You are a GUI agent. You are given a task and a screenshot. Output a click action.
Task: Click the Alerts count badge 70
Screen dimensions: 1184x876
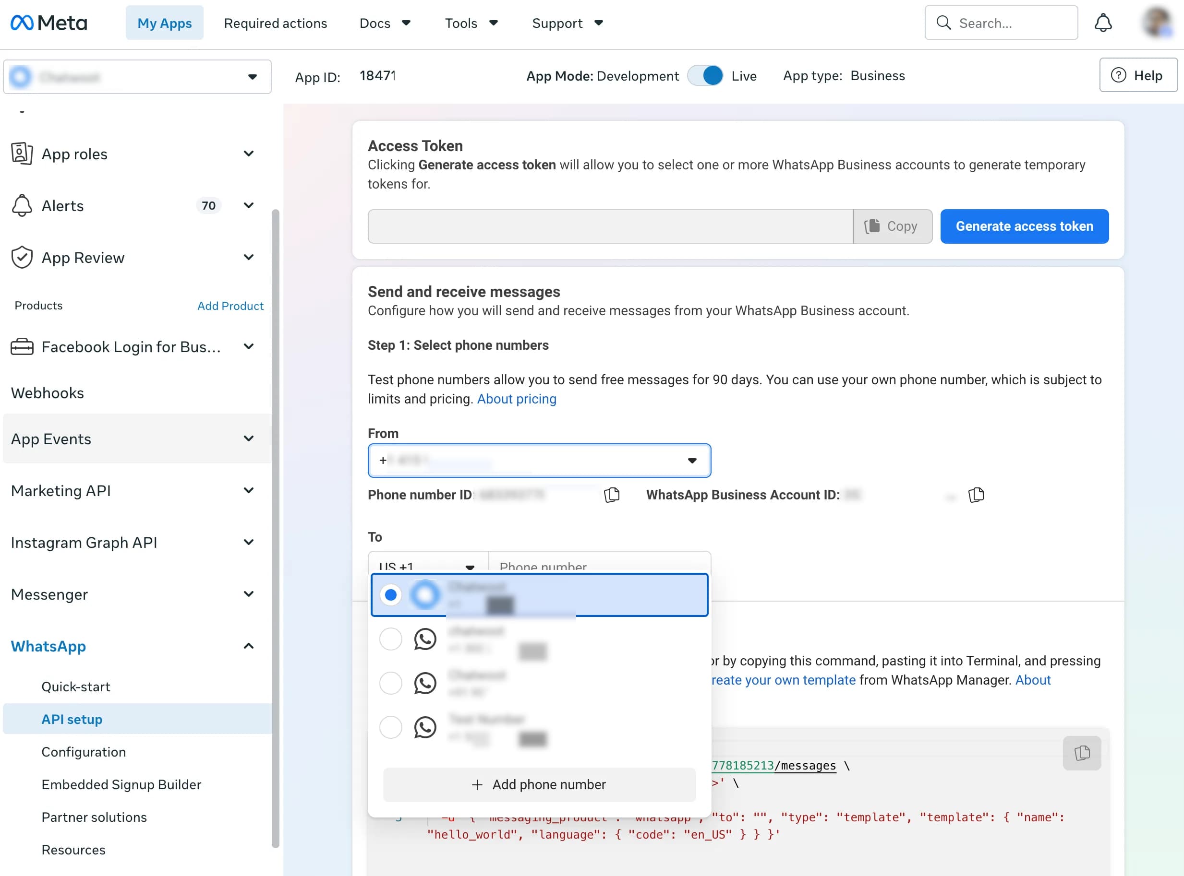tap(208, 206)
